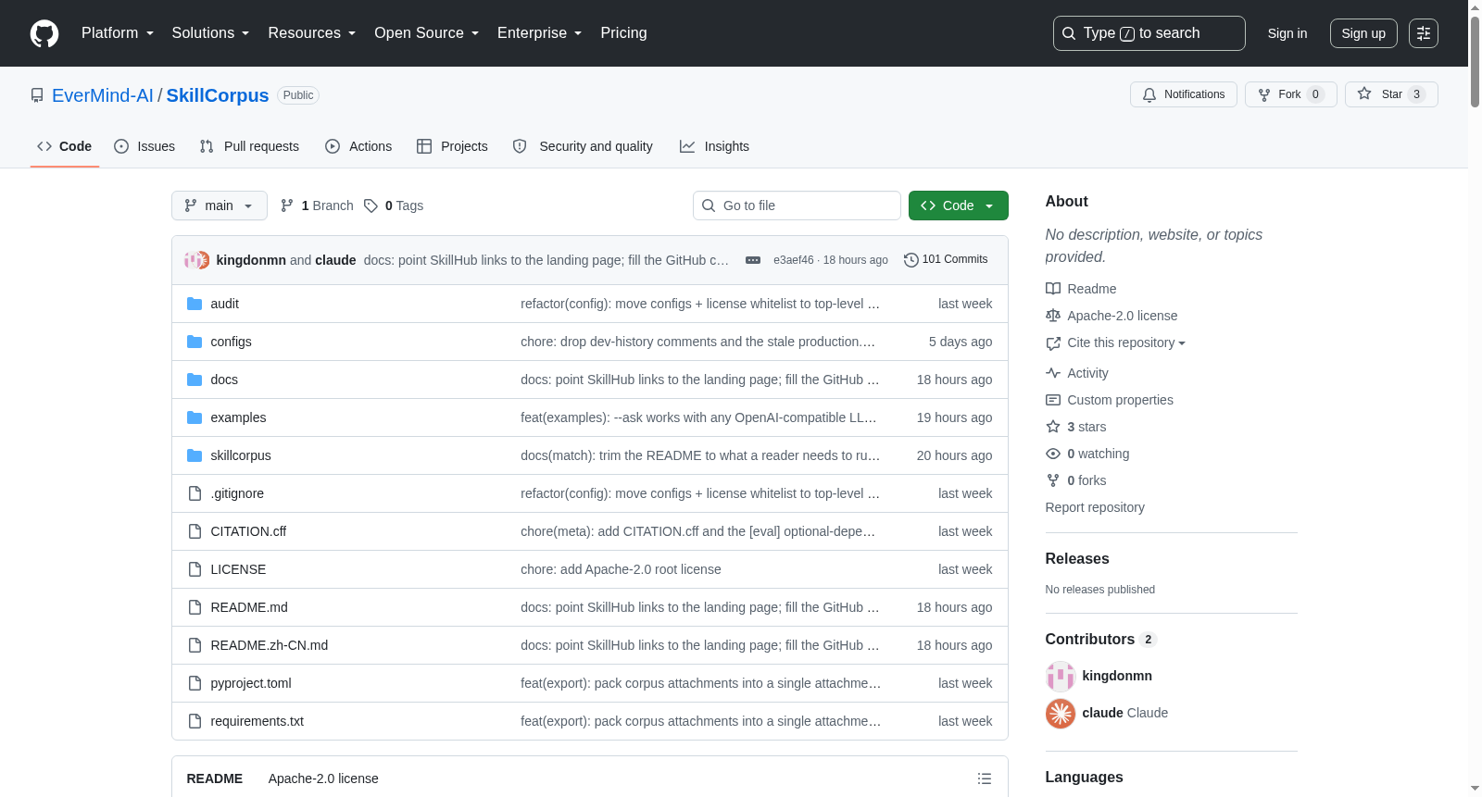The height and width of the screenshot is (797, 1482).
Task: Fork the repository
Action: (1290, 94)
